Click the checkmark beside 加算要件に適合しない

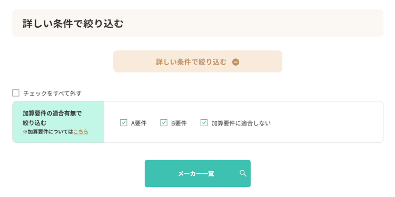click(204, 123)
